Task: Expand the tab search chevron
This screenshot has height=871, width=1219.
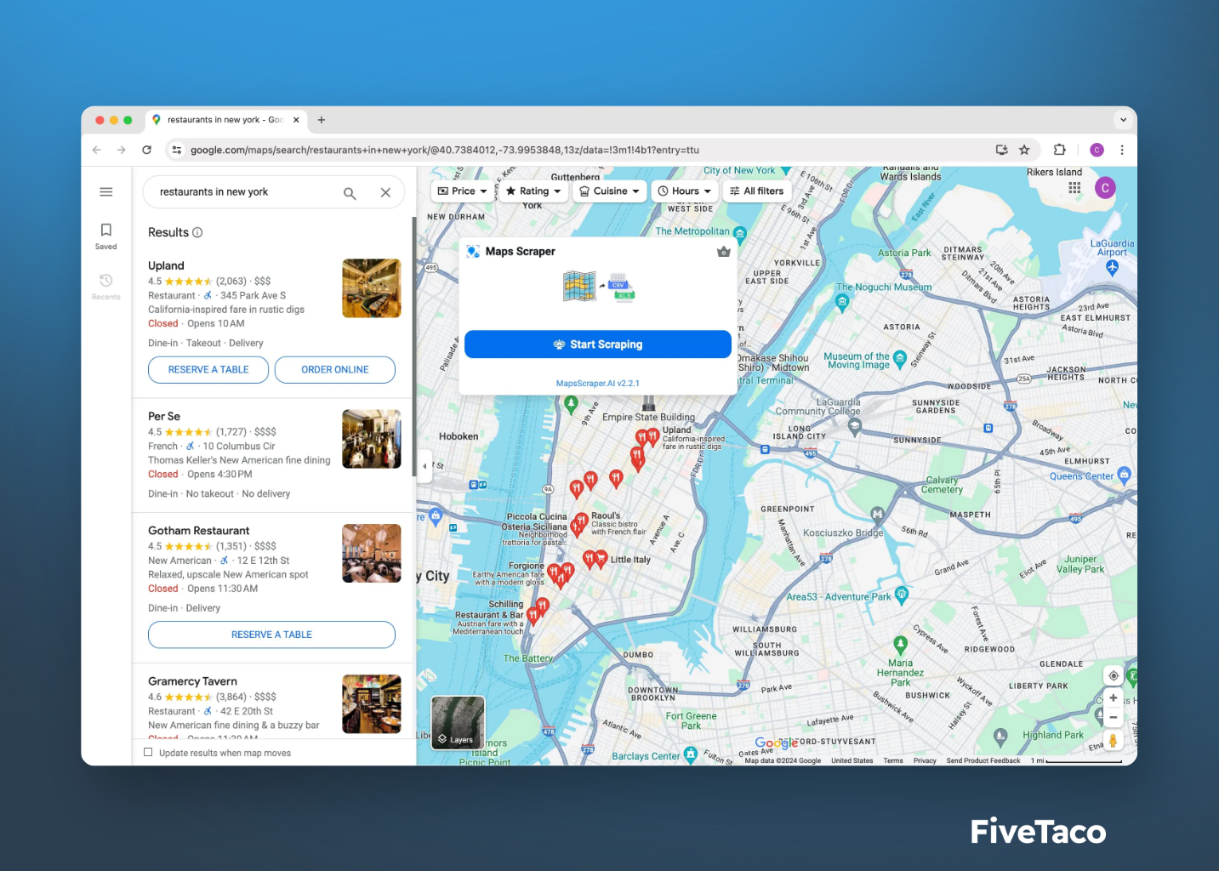Action: click(x=1123, y=120)
